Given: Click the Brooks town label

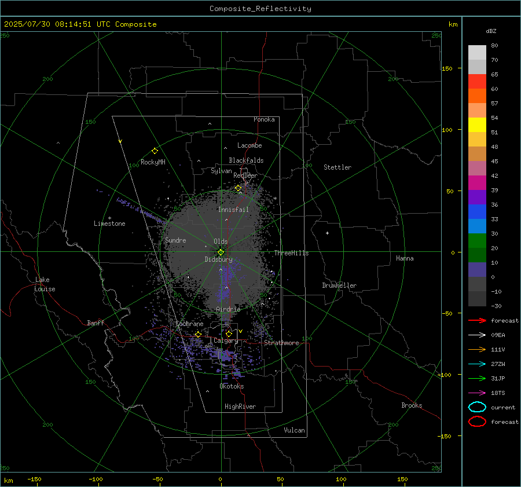Looking at the screenshot, I should (x=412, y=405).
